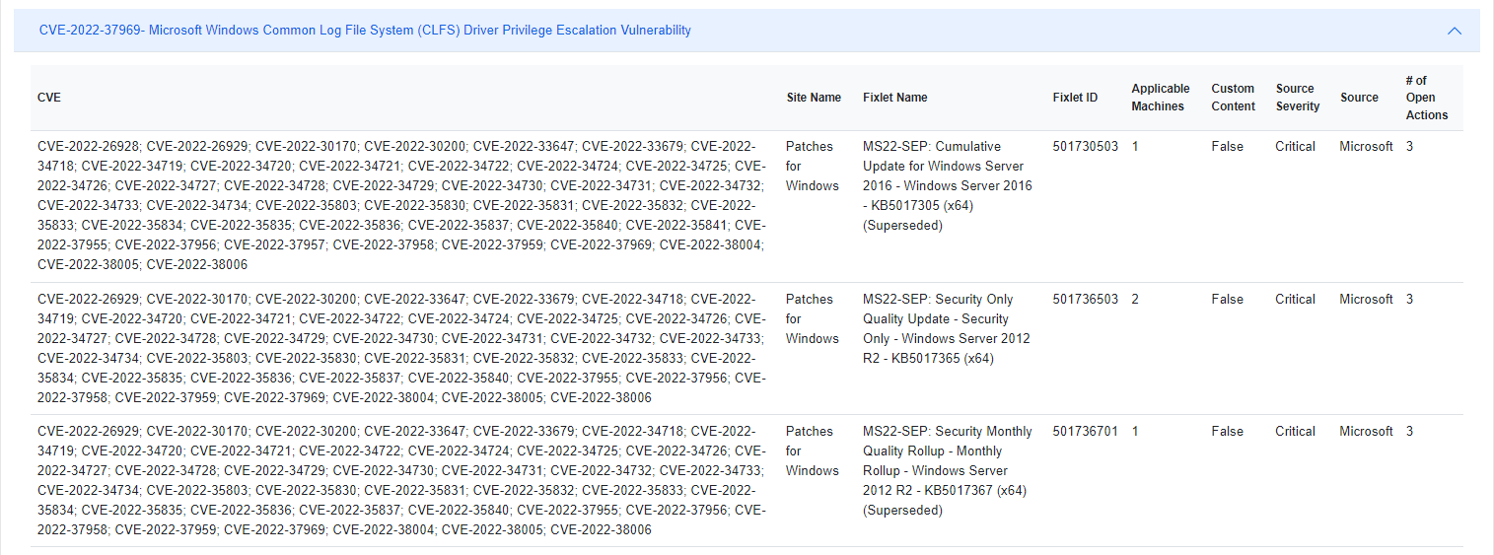Click Critical severity in the KB5017367 row
The image size is (1494, 555).
1295,432
